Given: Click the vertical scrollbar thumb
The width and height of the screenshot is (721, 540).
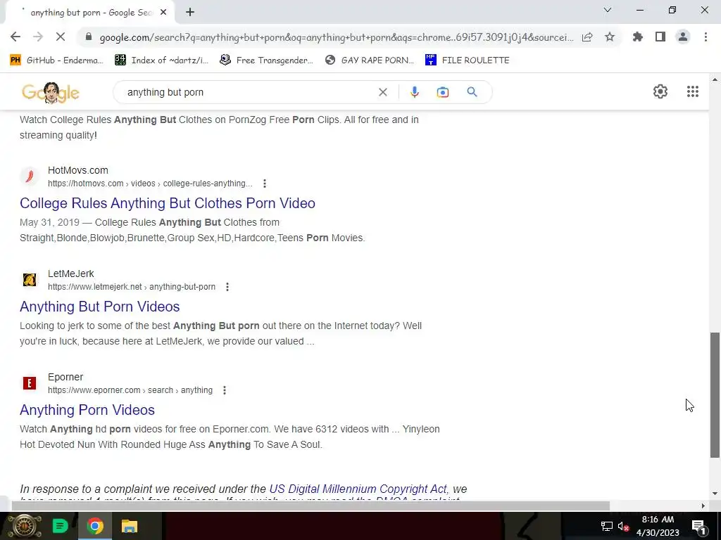Looking at the screenshot, I should coord(715,395).
